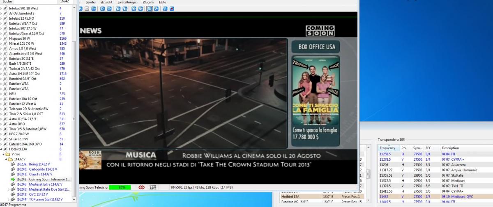Click the Dolby audio icon in status bar
Image resolution: width=493 pixels, height=207 pixels.
tap(142, 187)
